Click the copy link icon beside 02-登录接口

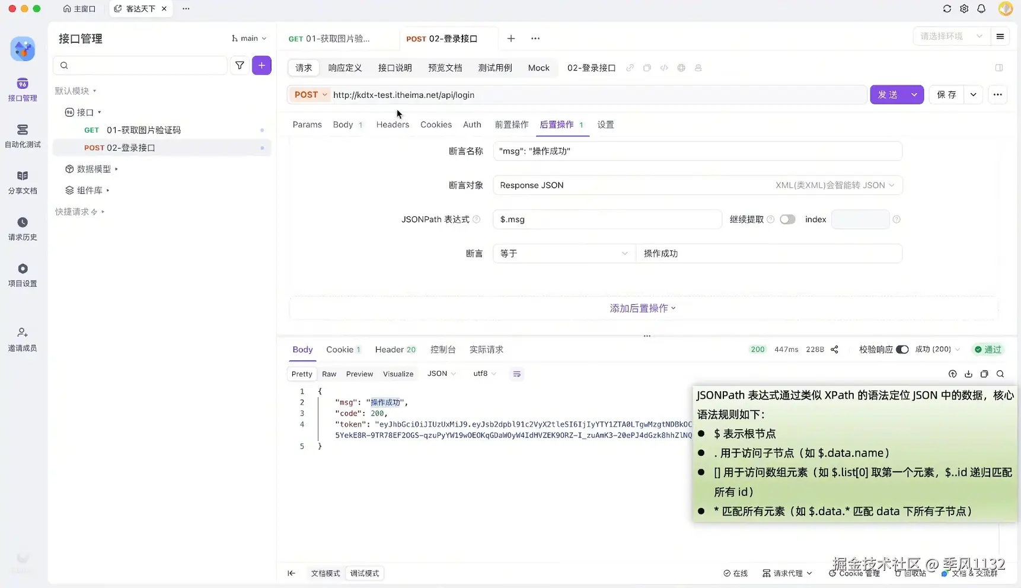(630, 68)
